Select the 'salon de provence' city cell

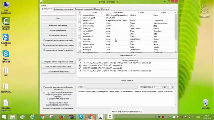click(x=160, y=23)
